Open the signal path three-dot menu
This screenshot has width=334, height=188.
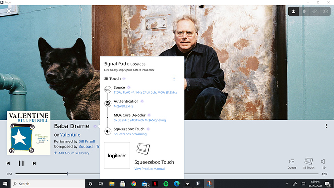click(x=174, y=78)
